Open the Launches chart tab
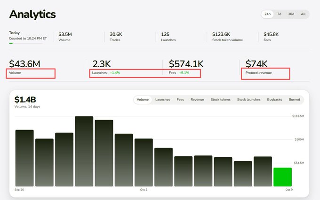The width and height of the screenshot is (320, 200). (x=162, y=100)
